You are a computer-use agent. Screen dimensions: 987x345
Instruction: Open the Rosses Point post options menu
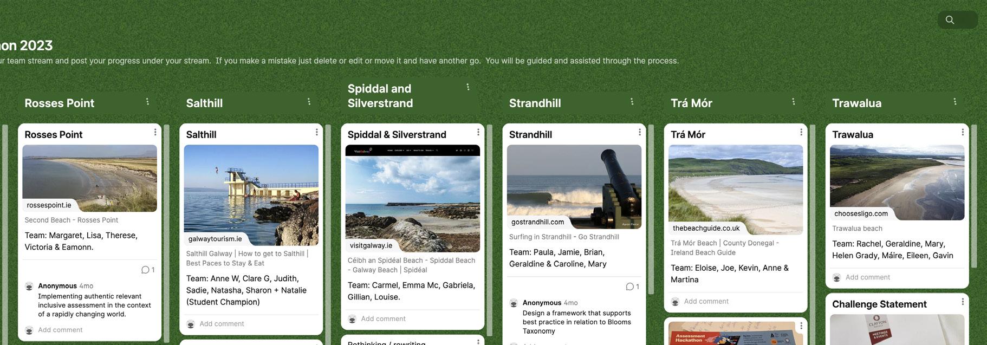[x=155, y=132]
